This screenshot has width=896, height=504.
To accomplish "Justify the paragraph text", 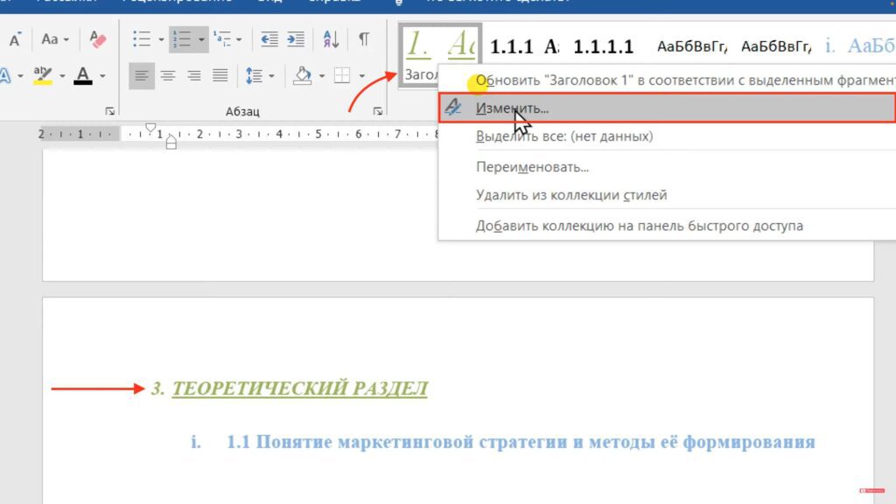I will (x=220, y=76).
